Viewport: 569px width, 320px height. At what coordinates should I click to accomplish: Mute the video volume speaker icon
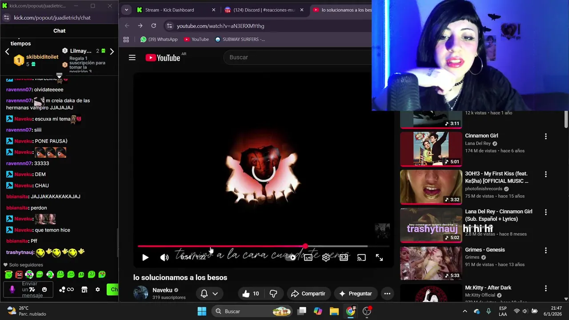164,257
